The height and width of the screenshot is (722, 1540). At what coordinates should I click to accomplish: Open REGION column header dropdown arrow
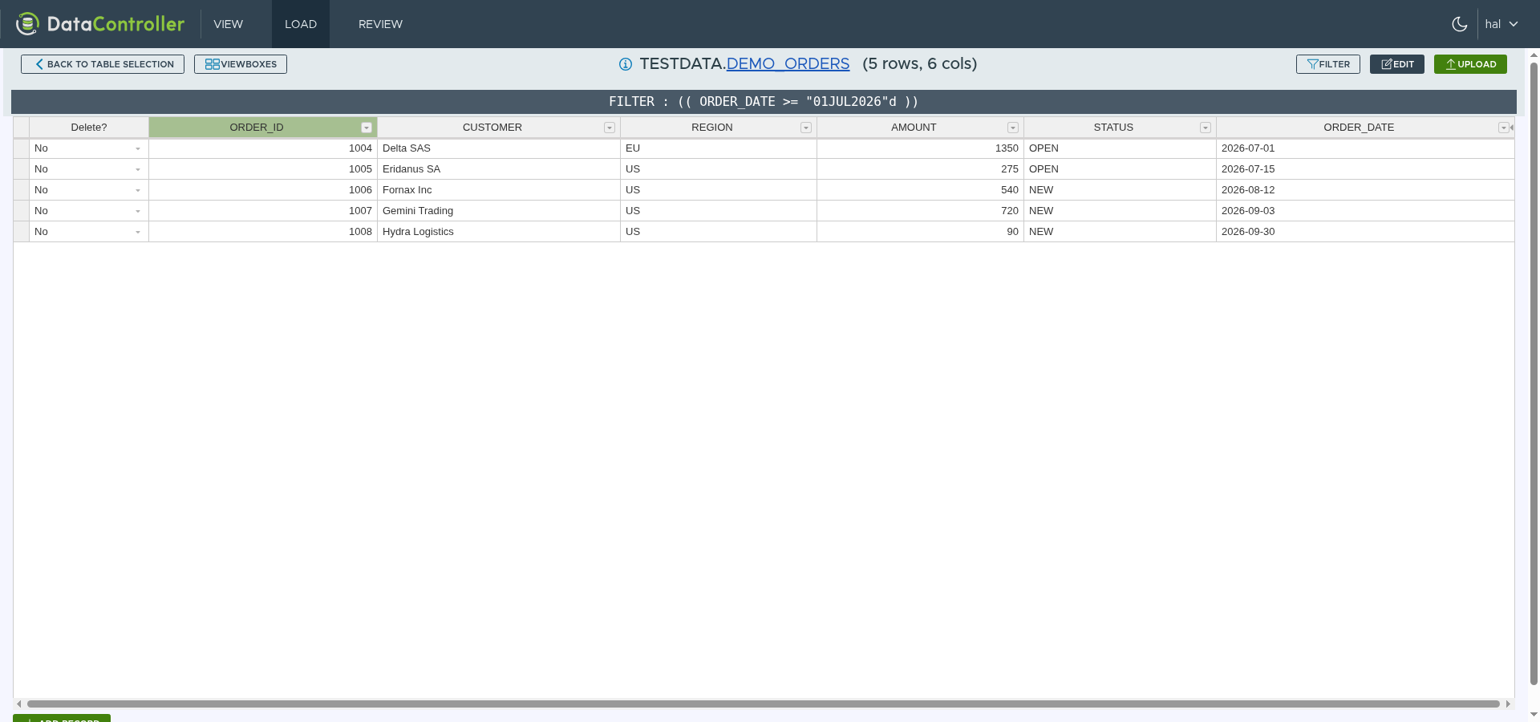806,128
